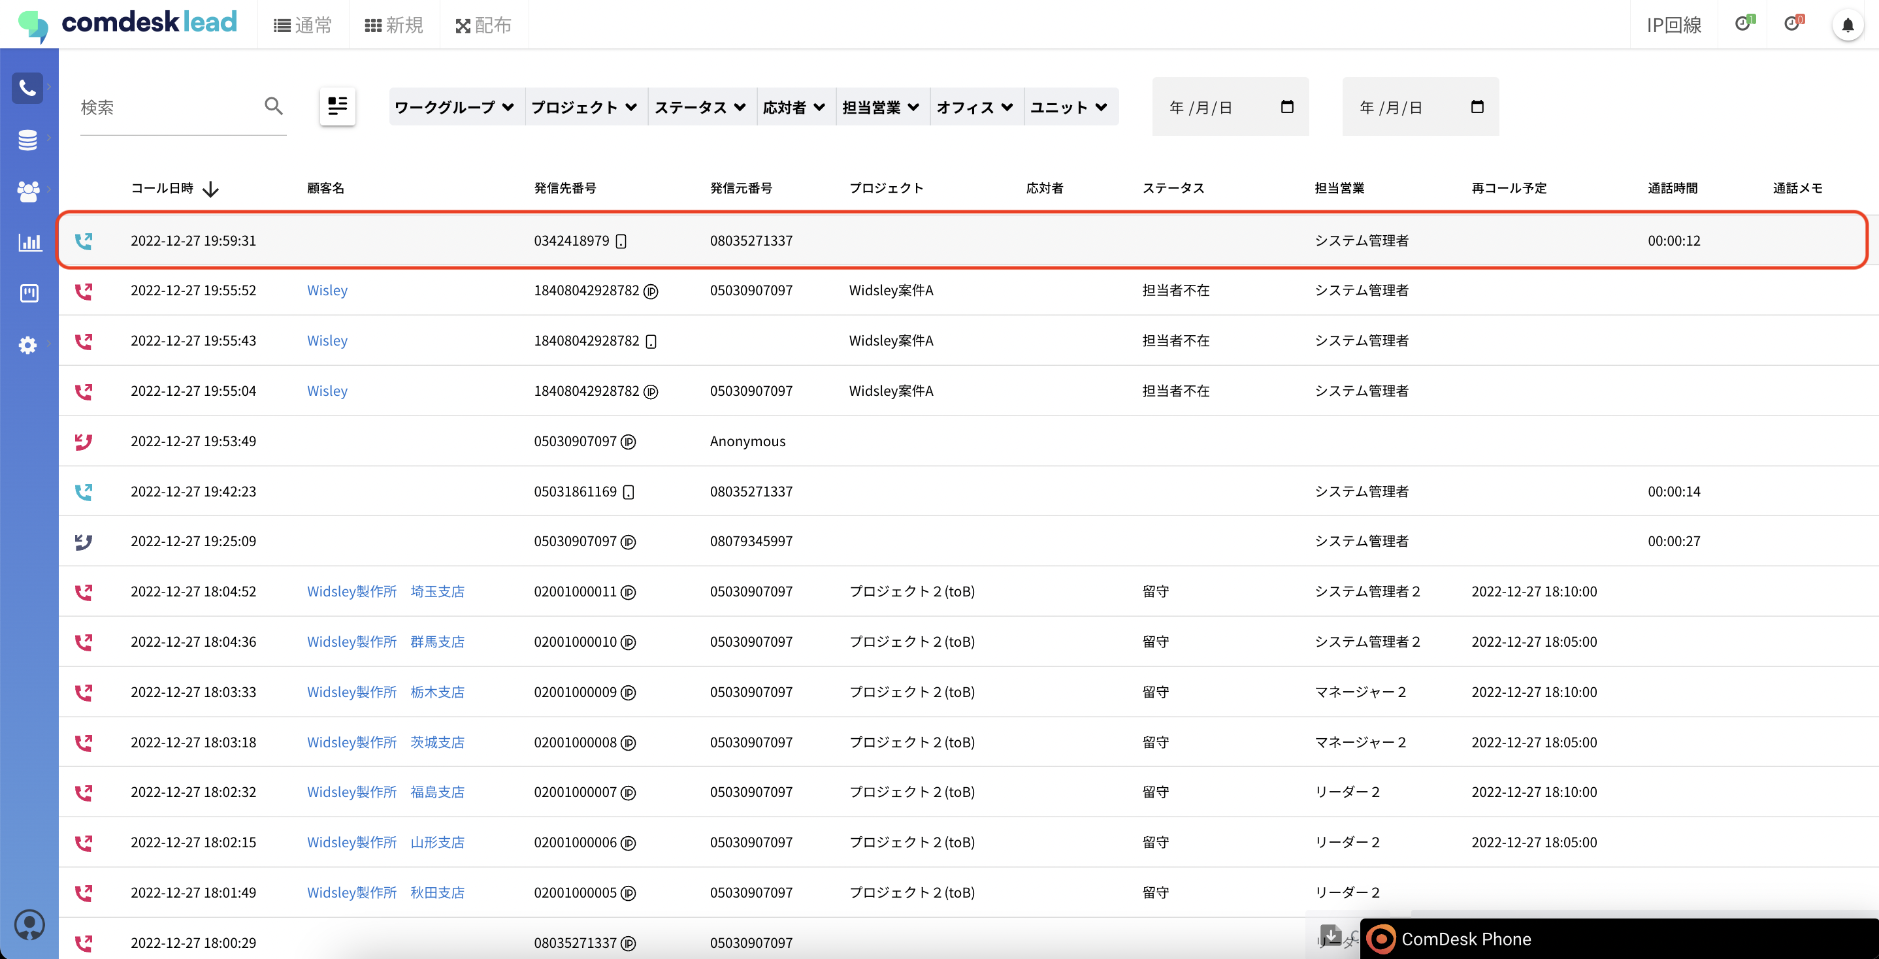Open the database sidebar icon
Viewport: 1879px width, 959px height.
pyautogui.click(x=27, y=139)
